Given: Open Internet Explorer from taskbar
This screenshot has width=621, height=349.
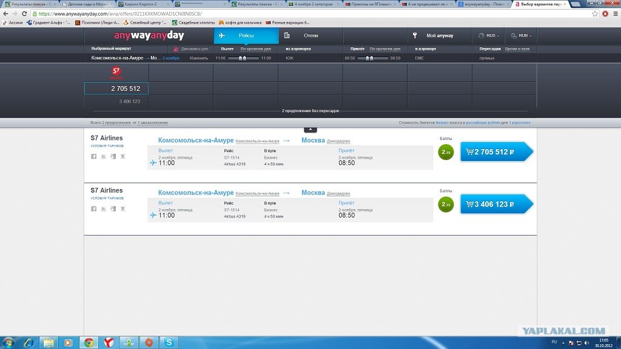Looking at the screenshot, I should click(29, 342).
